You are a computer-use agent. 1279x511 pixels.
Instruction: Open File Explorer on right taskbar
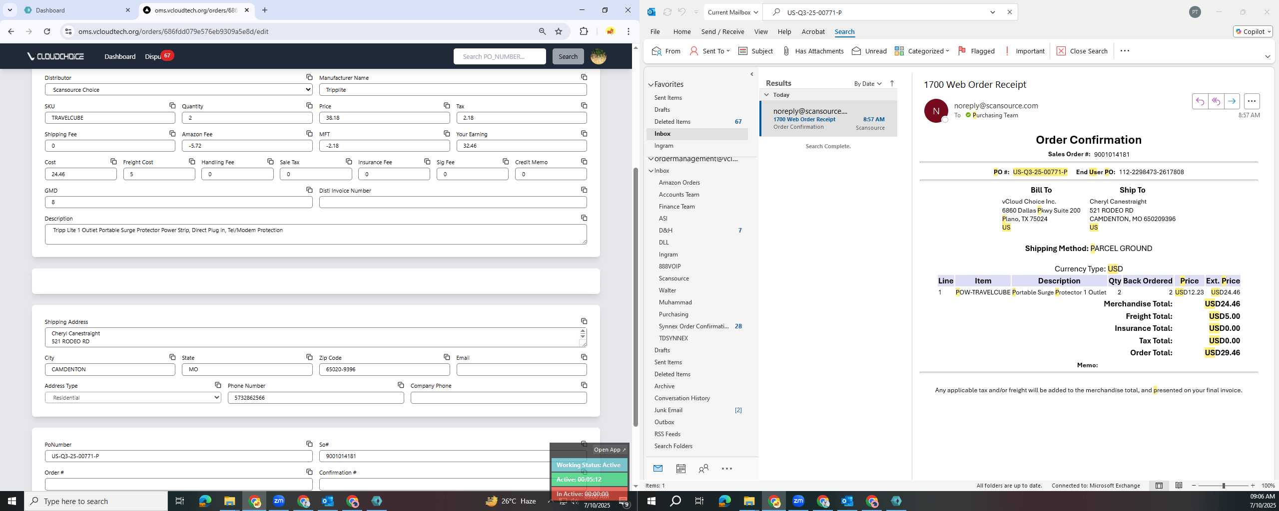[x=749, y=501]
